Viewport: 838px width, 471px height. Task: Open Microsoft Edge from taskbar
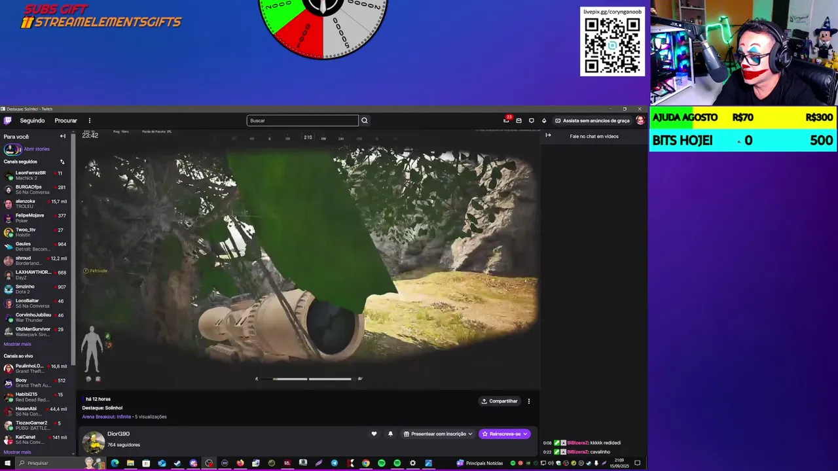click(x=115, y=463)
